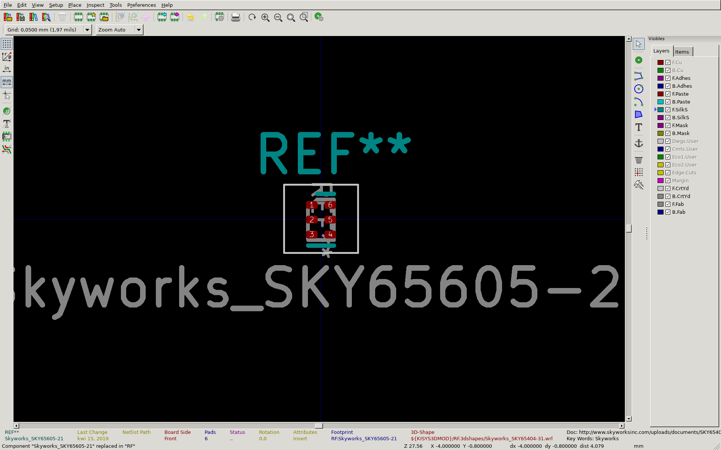Click the Zoom in magnifier icon

tap(265, 17)
